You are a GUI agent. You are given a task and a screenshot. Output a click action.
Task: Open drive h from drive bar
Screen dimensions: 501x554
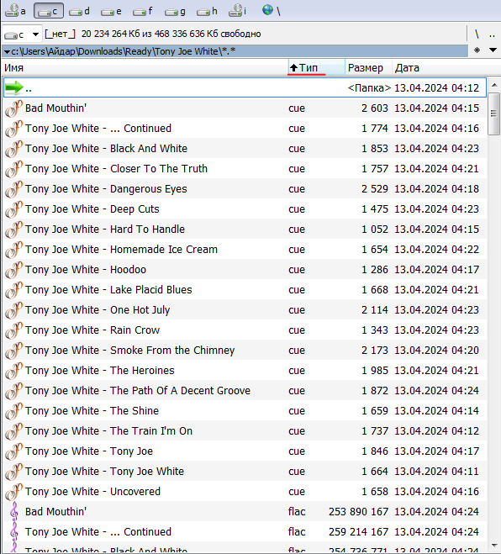point(207,11)
